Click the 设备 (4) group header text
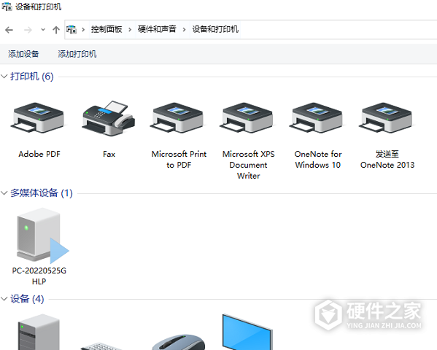Viewport: 437px width, 350px height. click(x=27, y=299)
